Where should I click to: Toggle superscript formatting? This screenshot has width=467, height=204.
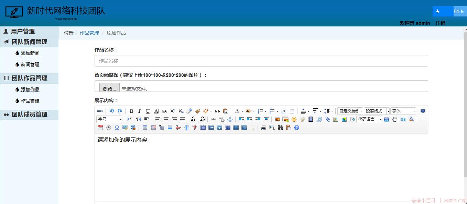coord(173,111)
